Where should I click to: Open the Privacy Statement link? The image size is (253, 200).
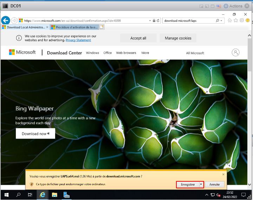tap(78, 40)
